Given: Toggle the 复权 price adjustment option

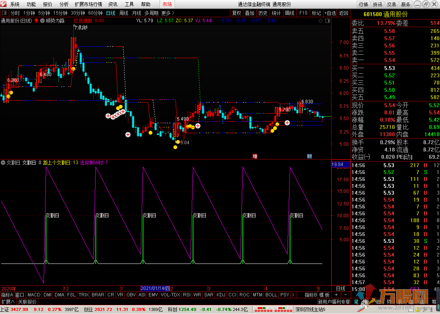Looking at the screenshot, I should pos(237,13).
